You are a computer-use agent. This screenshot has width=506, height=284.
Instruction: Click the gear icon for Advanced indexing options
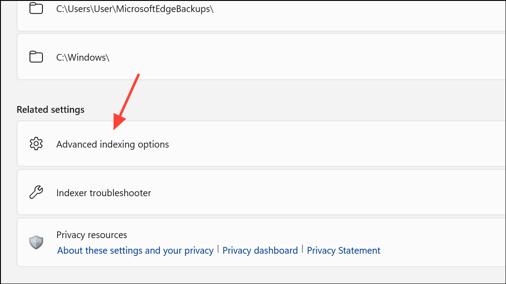click(36, 144)
